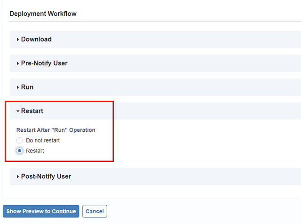This screenshot has height=224, width=301.
Task: Expand the Post-Notify User section
Action: (46, 177)
